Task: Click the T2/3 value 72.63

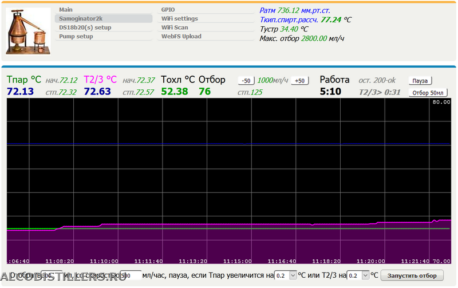Action: tap(97, 92)
